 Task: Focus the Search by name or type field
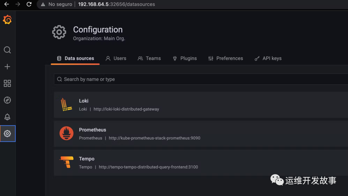point(193,79)
